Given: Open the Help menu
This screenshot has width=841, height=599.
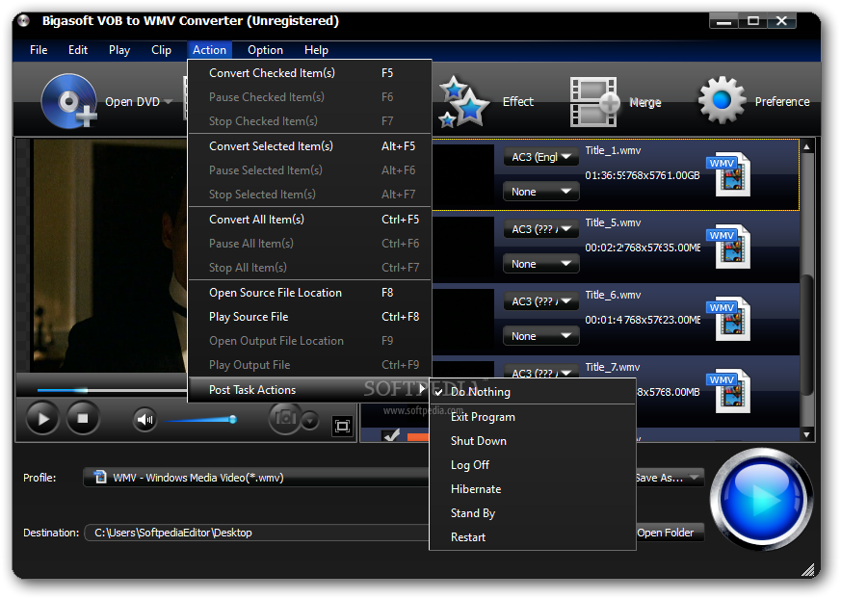Looking at the screenshot, I should [316, 50].
